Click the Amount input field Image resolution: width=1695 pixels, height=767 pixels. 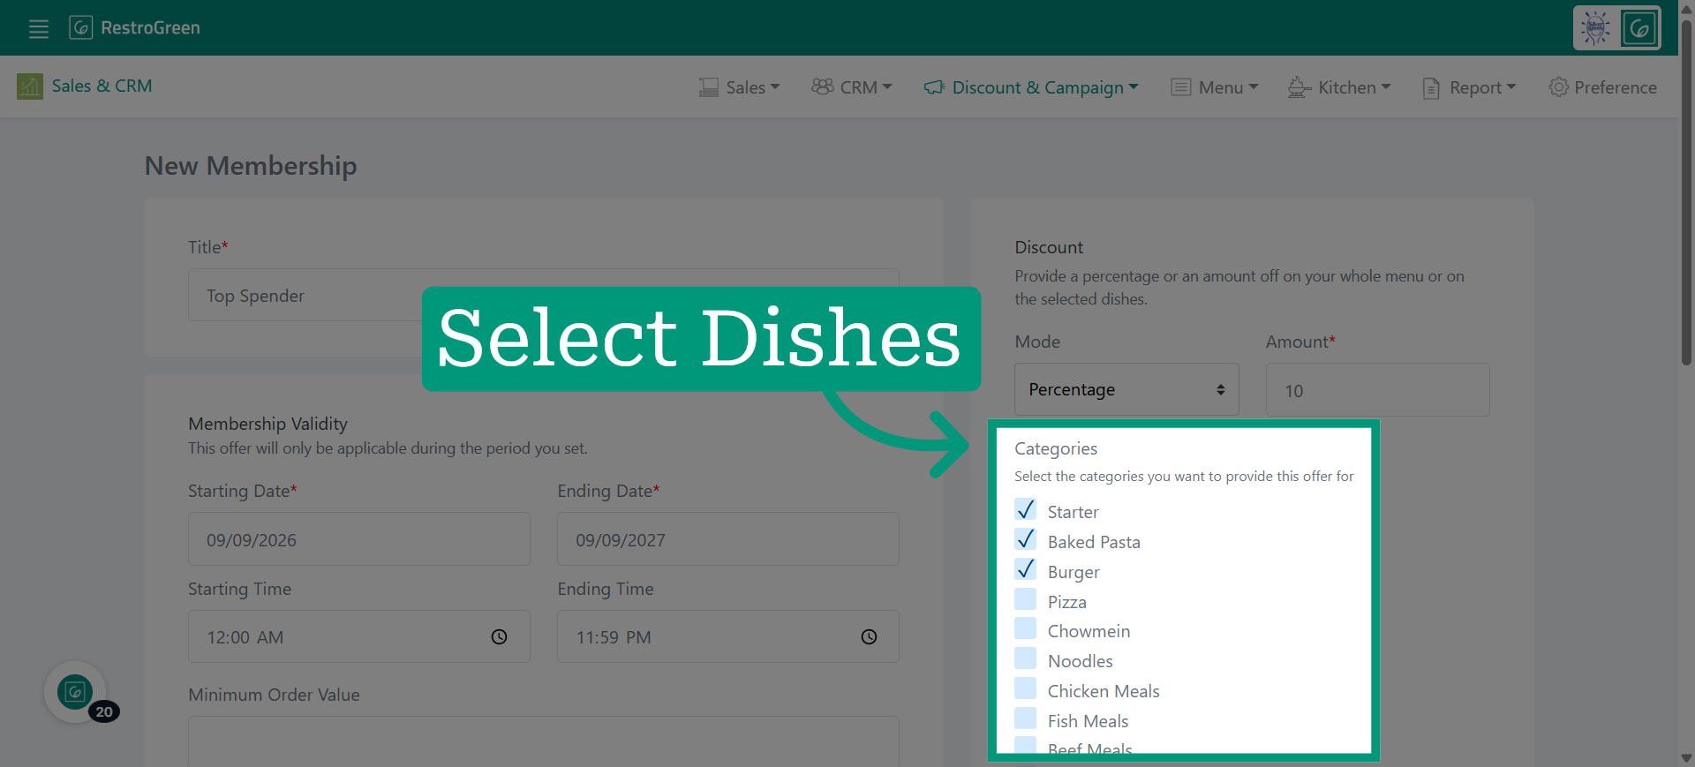[x=1377, y=390]
